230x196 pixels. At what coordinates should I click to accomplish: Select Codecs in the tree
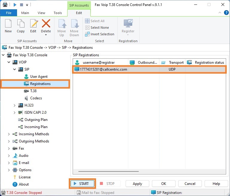[36, 98]
